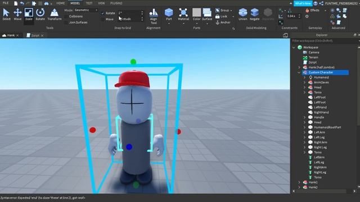Click the binoculars find icon in top bar

point(46,3)
